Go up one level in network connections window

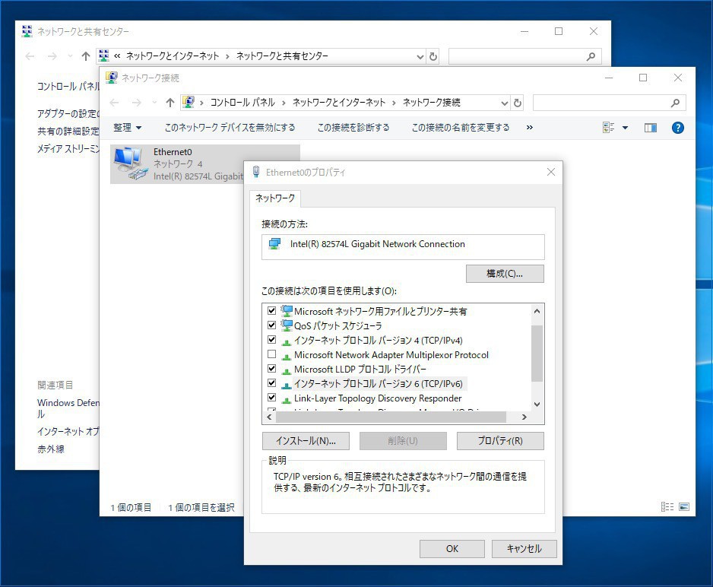(170, 103)
